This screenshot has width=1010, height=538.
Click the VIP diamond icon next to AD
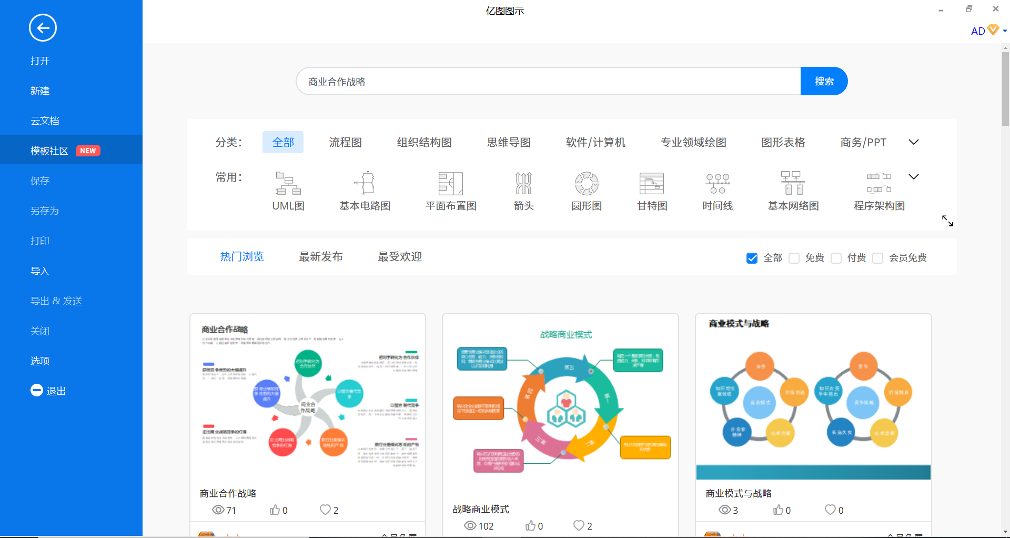(x=993, y=30)
